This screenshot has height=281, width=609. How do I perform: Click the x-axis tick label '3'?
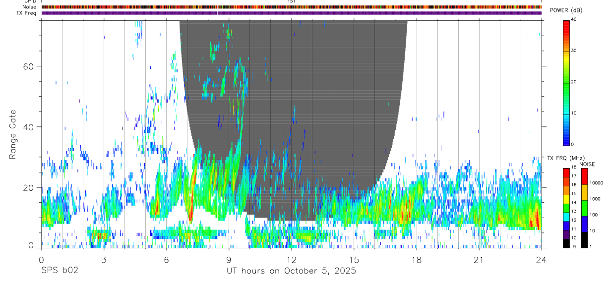point(104,260)
